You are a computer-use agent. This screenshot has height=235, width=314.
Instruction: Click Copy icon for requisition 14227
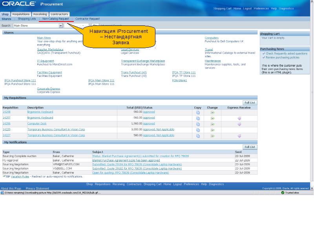198,136
